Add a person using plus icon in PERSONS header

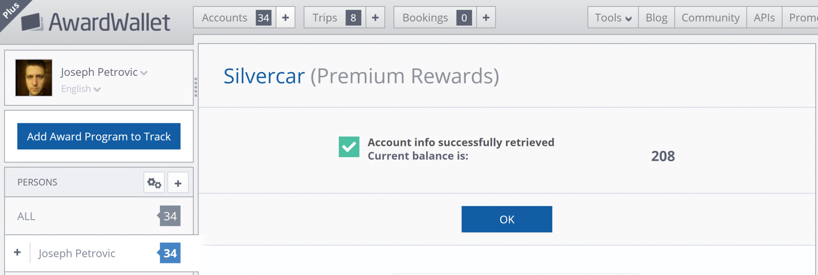tap(178, 182)
